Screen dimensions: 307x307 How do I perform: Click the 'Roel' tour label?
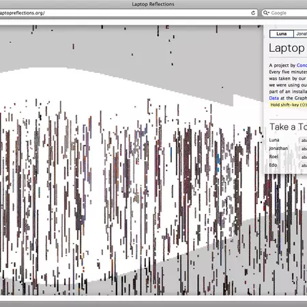(x=274, y=157)
